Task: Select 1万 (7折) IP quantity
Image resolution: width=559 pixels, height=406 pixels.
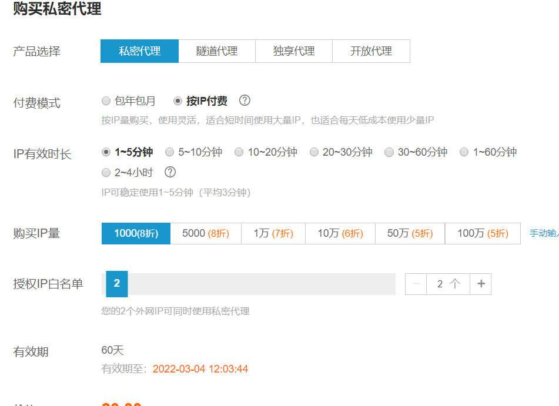Action: tap(273, 233)
